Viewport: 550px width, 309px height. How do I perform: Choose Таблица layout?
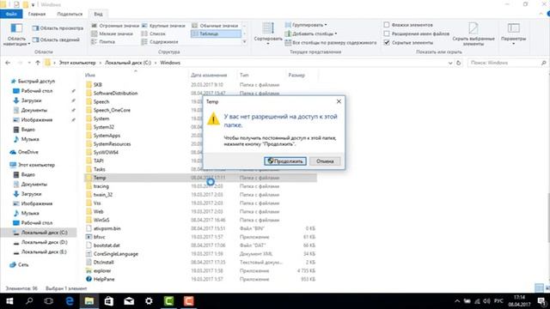pyautogui.click(x=216, y=33)
